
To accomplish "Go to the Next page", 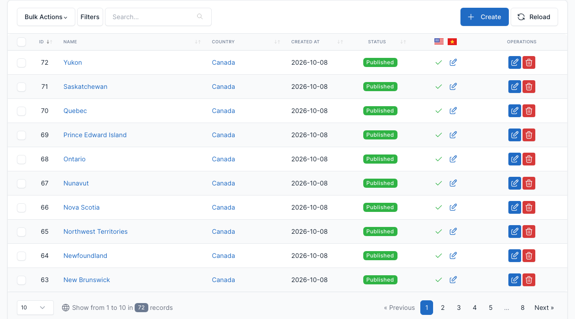I will 544,308.
